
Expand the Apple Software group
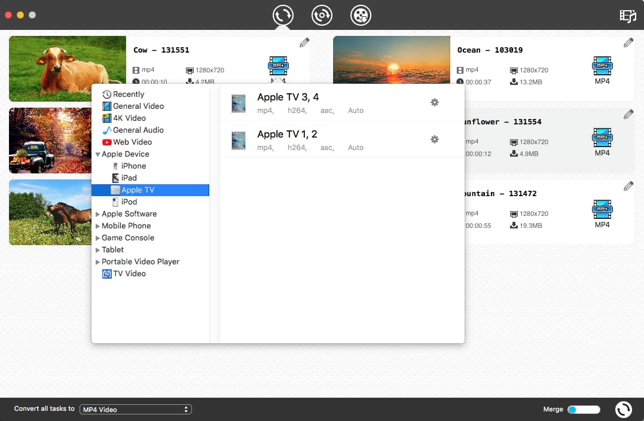pyautogui.click(x=97, y=214)
